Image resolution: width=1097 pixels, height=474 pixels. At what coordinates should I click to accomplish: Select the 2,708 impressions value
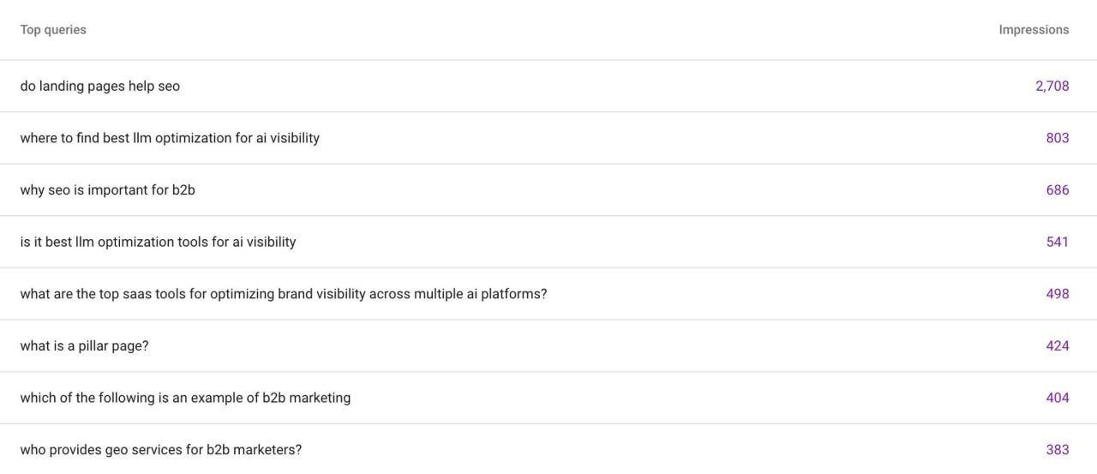click(1052, 86)
